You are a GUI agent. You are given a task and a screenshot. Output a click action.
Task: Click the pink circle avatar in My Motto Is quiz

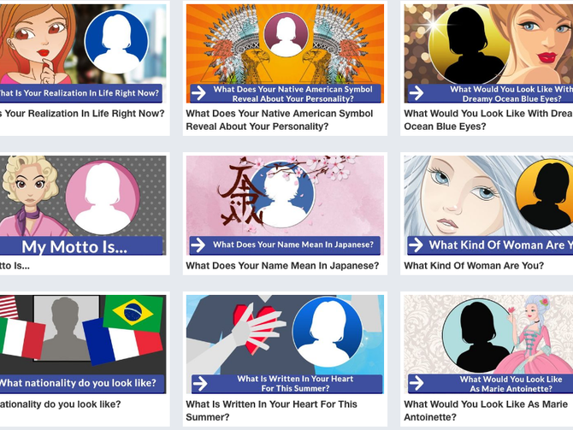pos(103,197)
